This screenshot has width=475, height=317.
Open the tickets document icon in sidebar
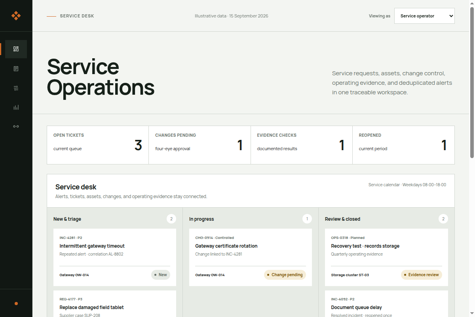[x=16, y=69]
